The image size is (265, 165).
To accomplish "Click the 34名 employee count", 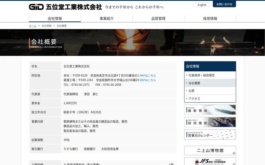I will (67, 140).
